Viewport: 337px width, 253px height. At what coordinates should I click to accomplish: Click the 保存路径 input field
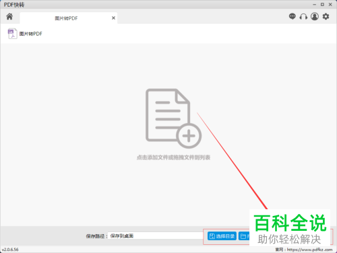155,236
